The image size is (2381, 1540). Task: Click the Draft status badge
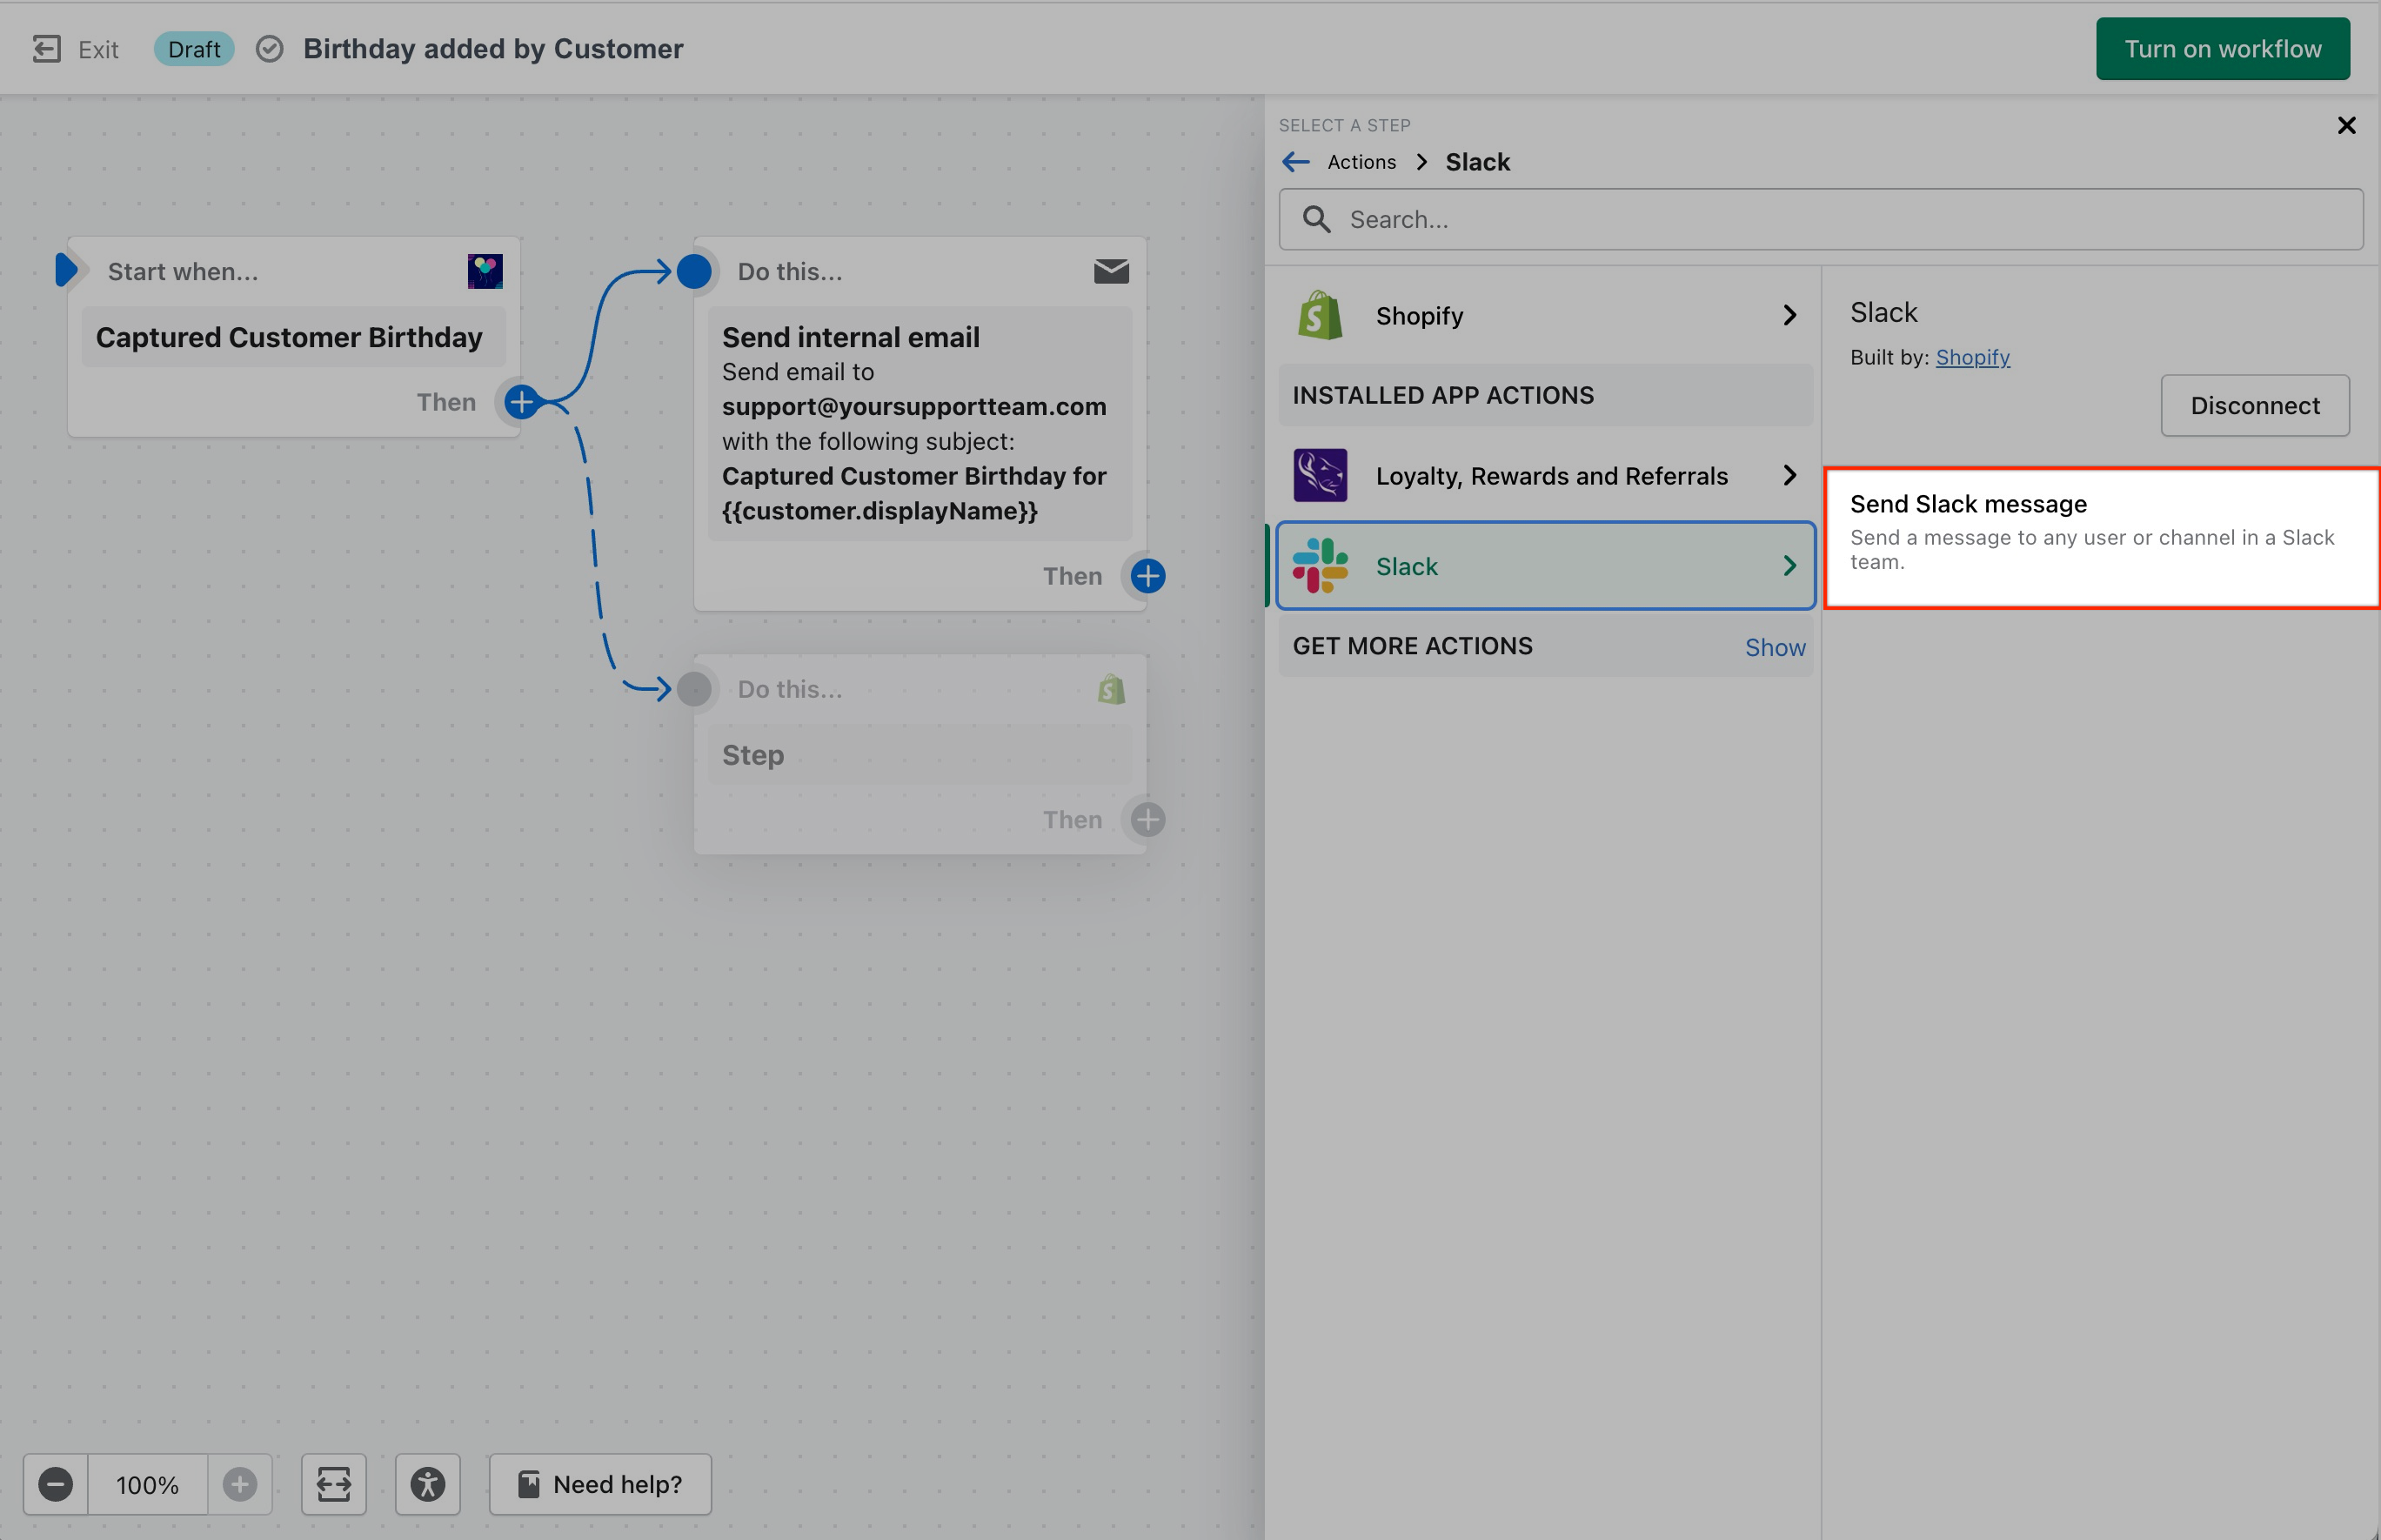click(194, 49)
